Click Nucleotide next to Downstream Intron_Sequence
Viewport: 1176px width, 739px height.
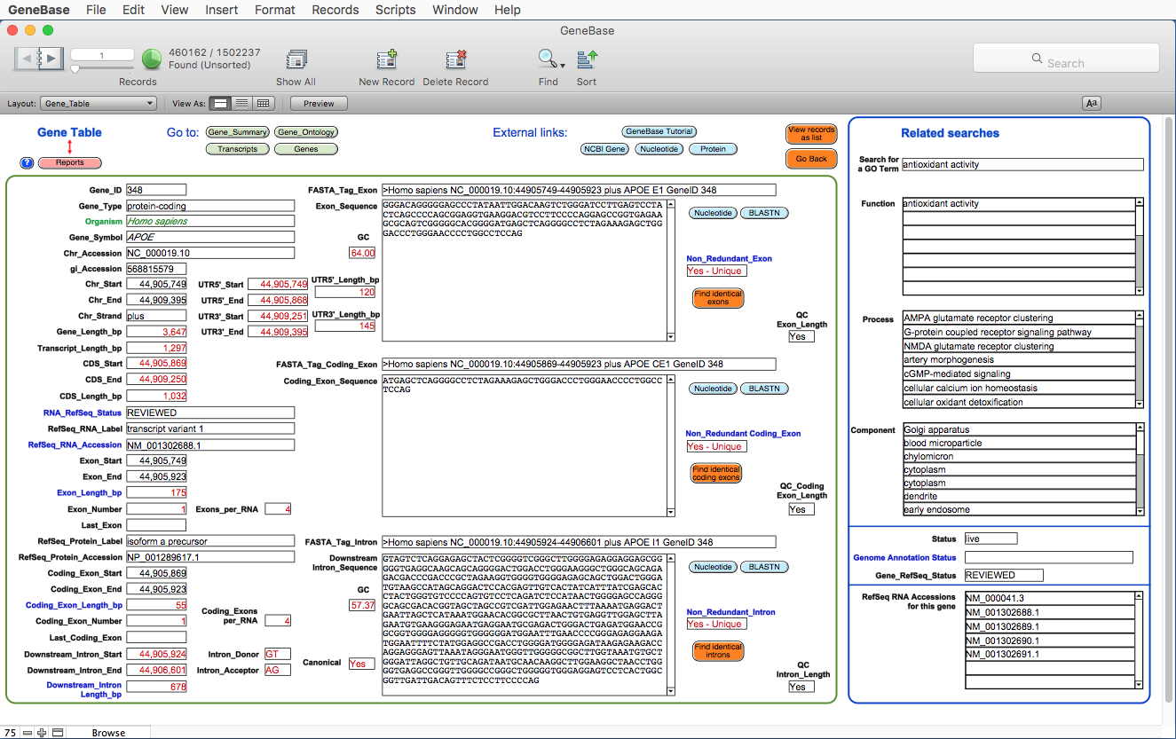tap(713, 567)
